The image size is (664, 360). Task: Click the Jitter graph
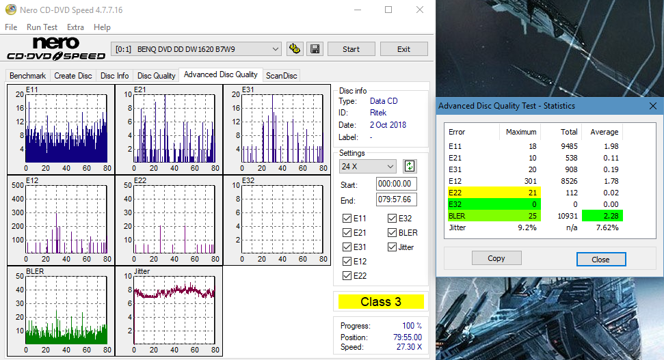[x=169, y=311]
